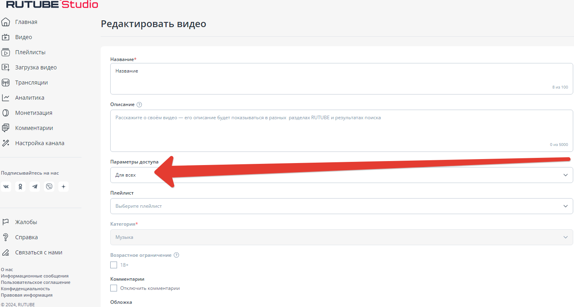Expand the Параметры доступа dropdown
The width and height of the screenshot is (574, 307).
coord(341,175)
